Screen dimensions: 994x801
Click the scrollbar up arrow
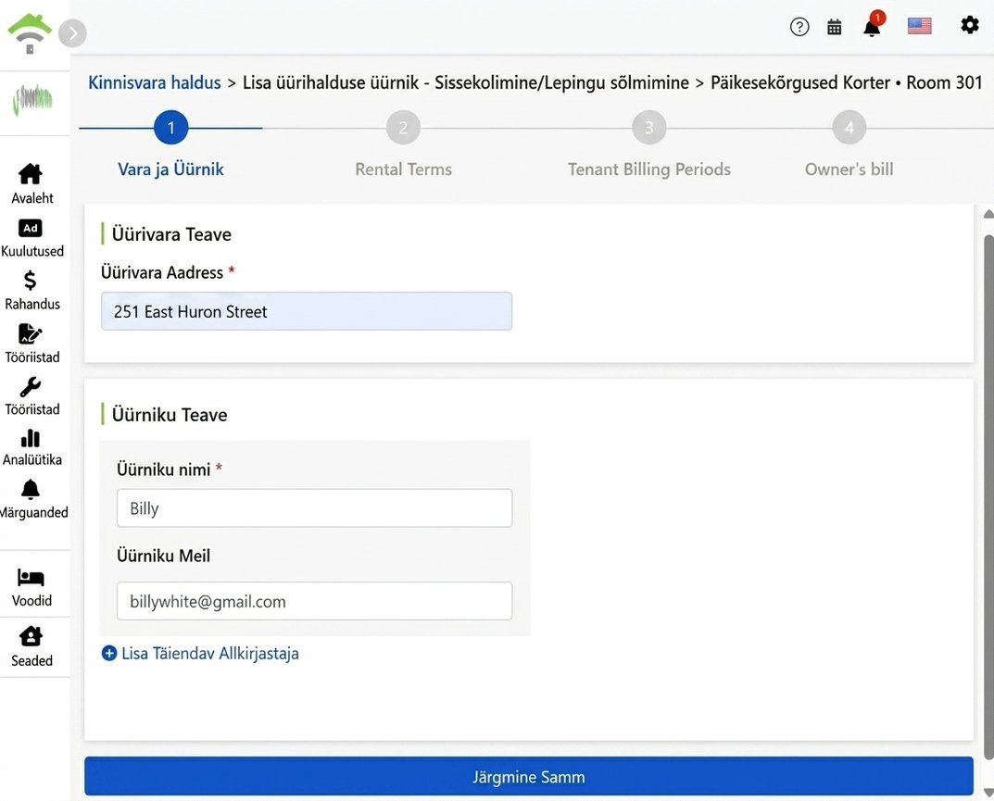tap(988, 214)
